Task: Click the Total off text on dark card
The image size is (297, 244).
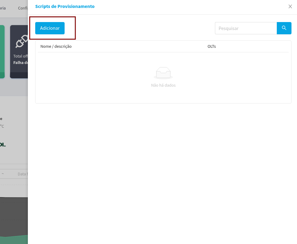Action: click(x=21, y=56)
